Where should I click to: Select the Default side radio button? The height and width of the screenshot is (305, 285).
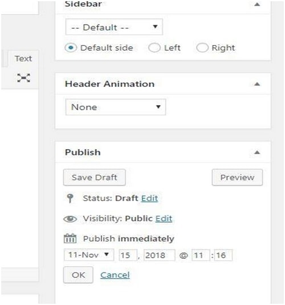point(71,47)
